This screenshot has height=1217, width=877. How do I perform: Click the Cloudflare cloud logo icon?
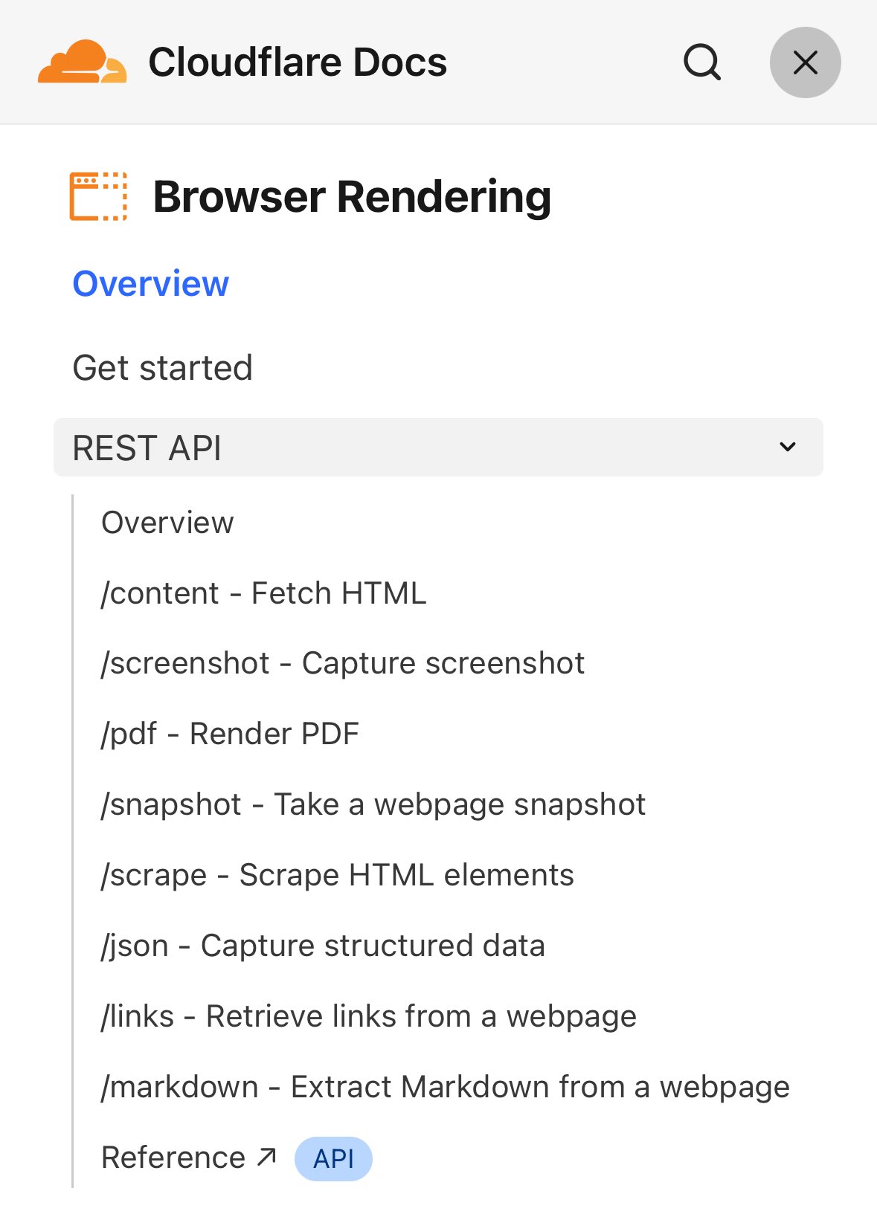82,62
